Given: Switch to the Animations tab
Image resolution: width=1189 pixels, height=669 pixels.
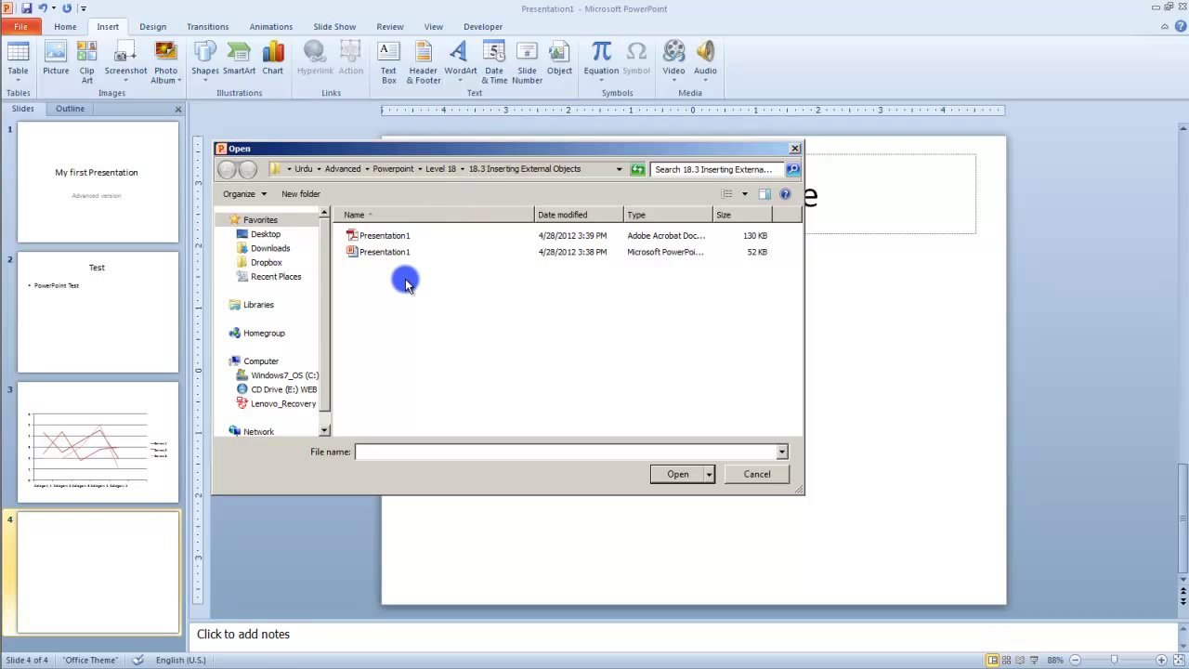Looking at the screenshot, I should (271, 27).
